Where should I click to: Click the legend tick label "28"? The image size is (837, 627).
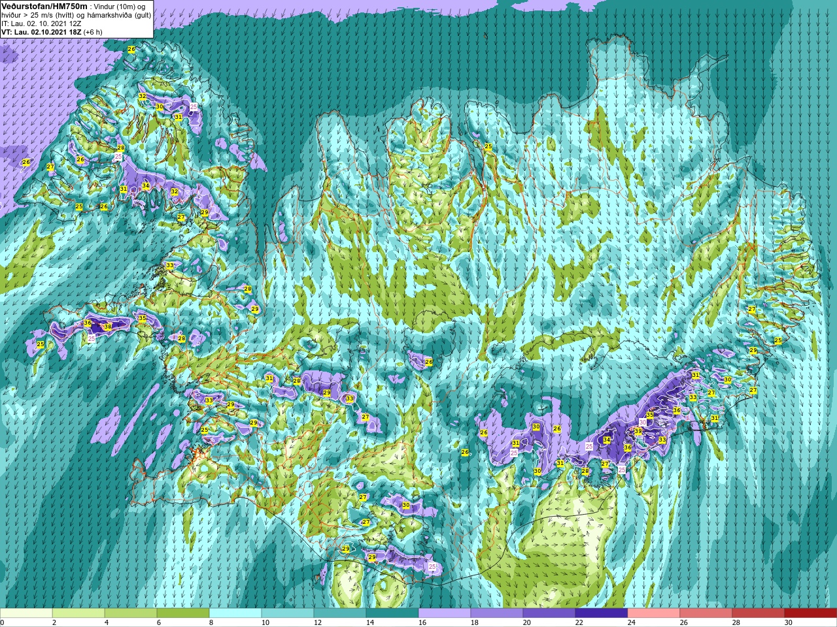736,622
